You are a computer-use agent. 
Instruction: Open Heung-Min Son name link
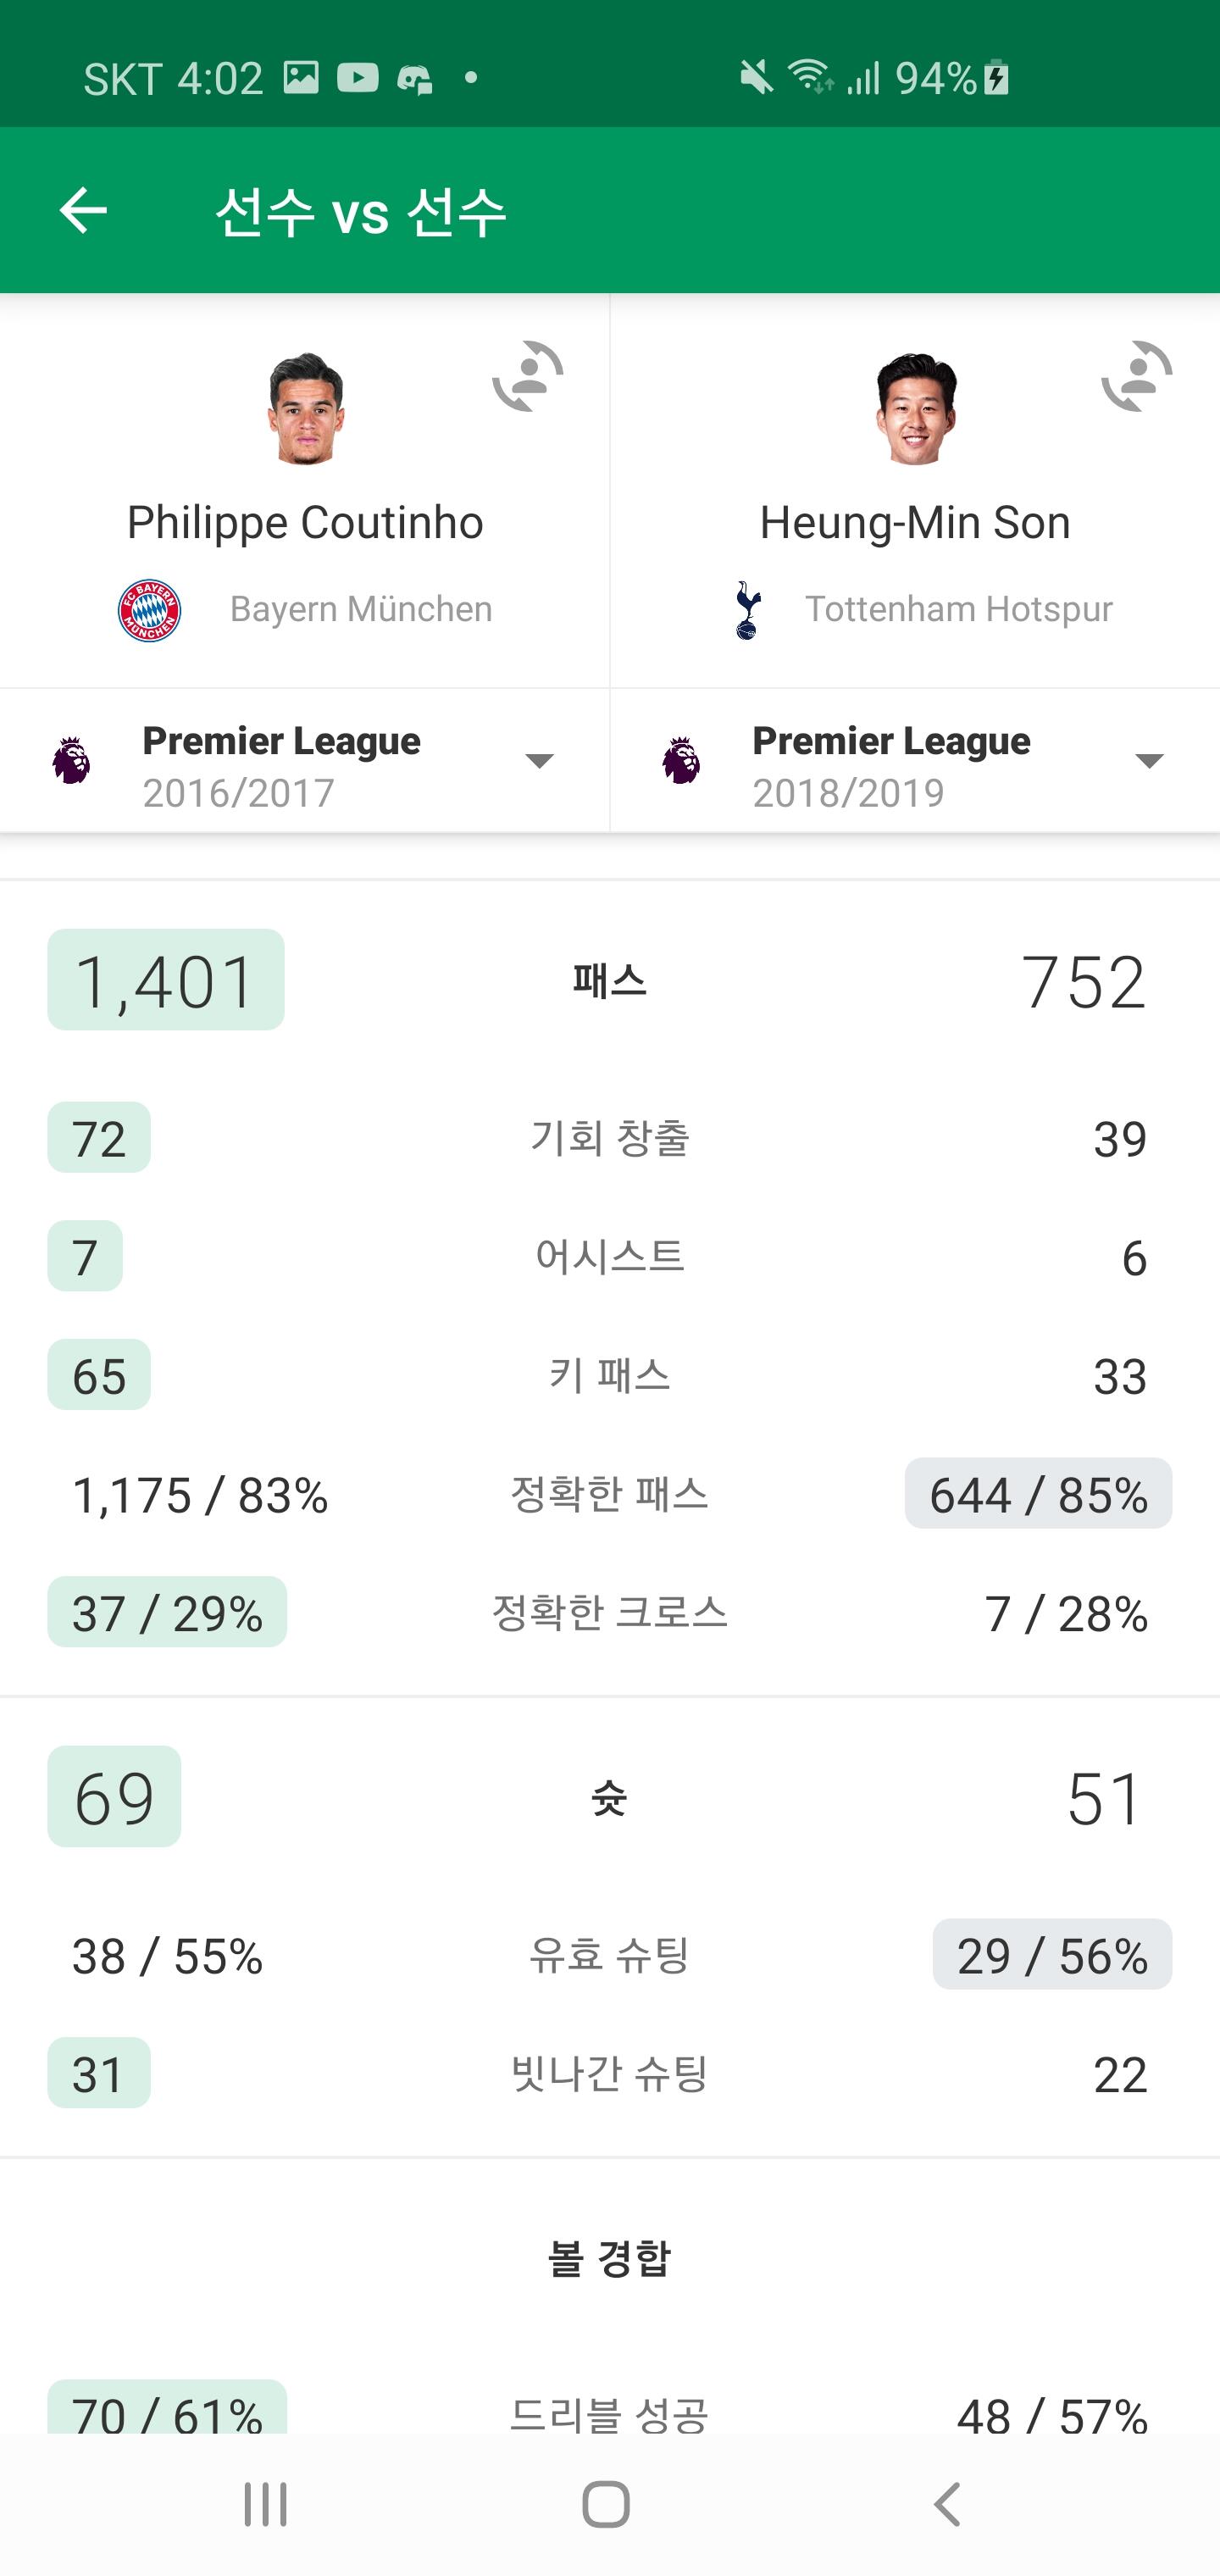(915, 523)
